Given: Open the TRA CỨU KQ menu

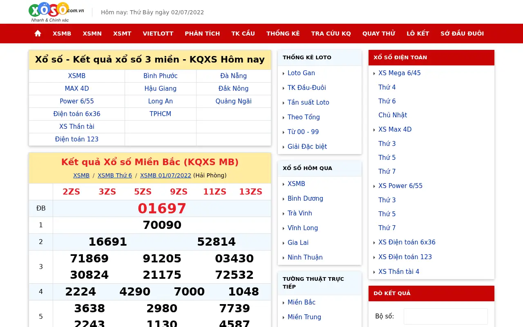Looking at the screenshot, I should click(331, 34).
